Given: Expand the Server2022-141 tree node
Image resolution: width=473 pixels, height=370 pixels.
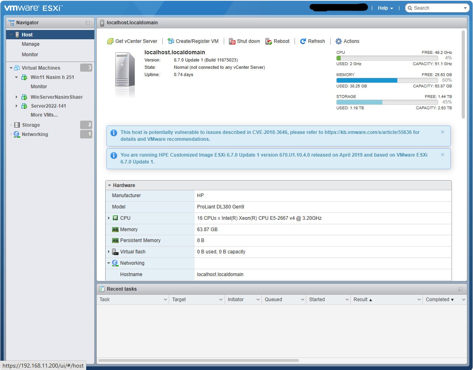Looking at the screenshot, I should tap(16, 106).
